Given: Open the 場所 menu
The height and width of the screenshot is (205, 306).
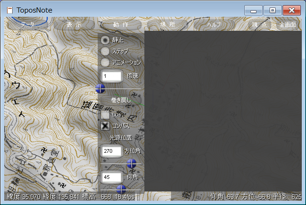Looking at the screenshot, I should (167, 25).
